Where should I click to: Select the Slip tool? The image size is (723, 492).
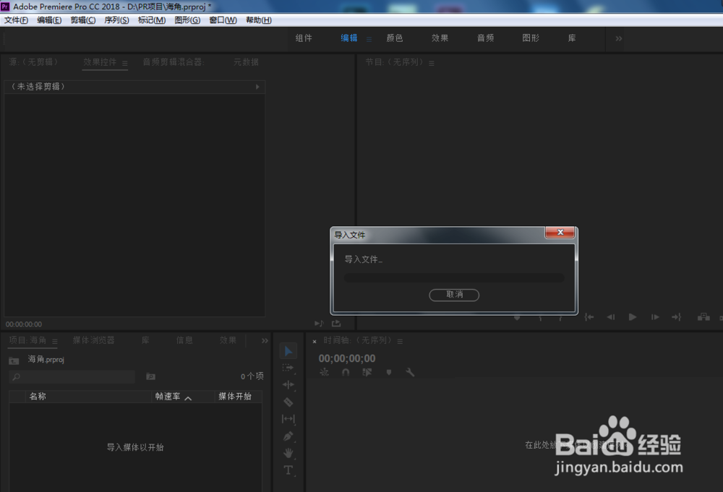pyautogui.click(x=288, y=419)
